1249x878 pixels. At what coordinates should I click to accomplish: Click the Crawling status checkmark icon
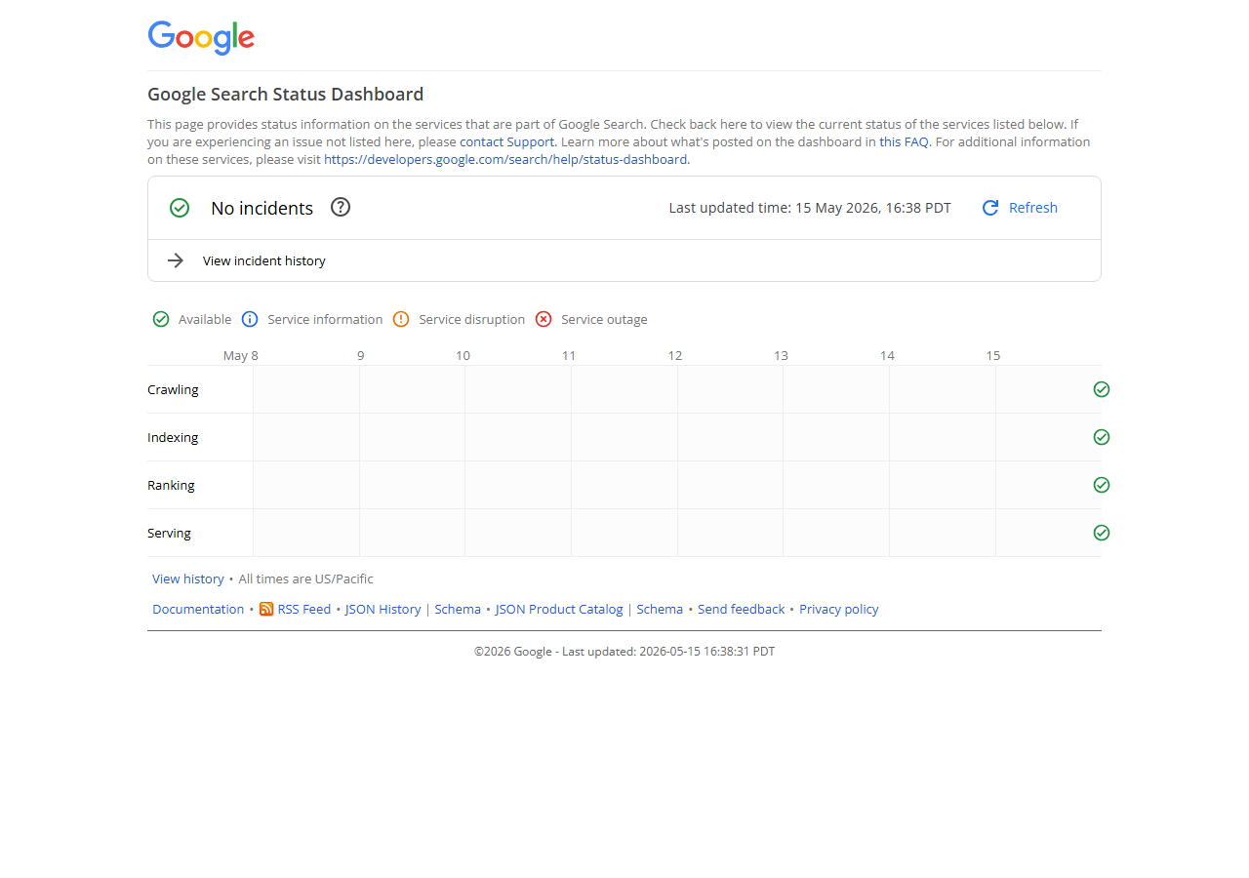(1102, 389)
